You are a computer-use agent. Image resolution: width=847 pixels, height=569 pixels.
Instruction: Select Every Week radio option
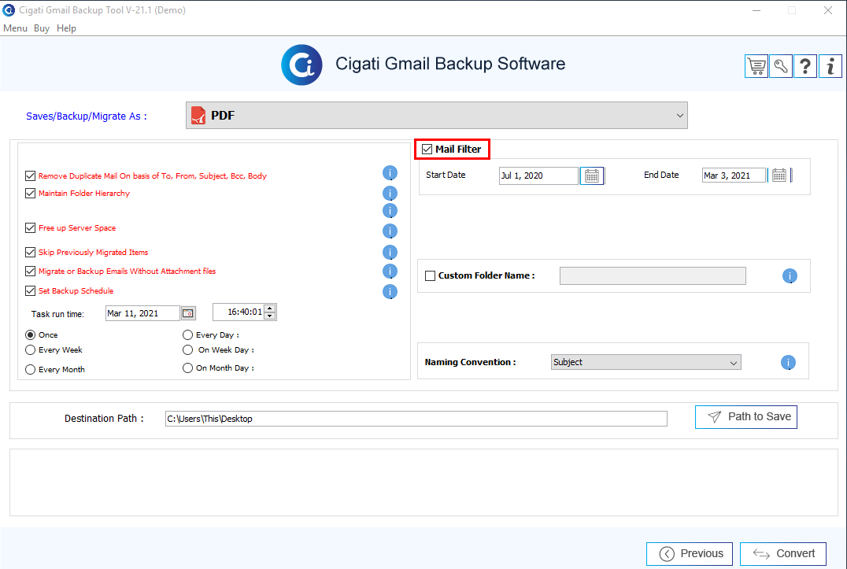click(30, 350)
